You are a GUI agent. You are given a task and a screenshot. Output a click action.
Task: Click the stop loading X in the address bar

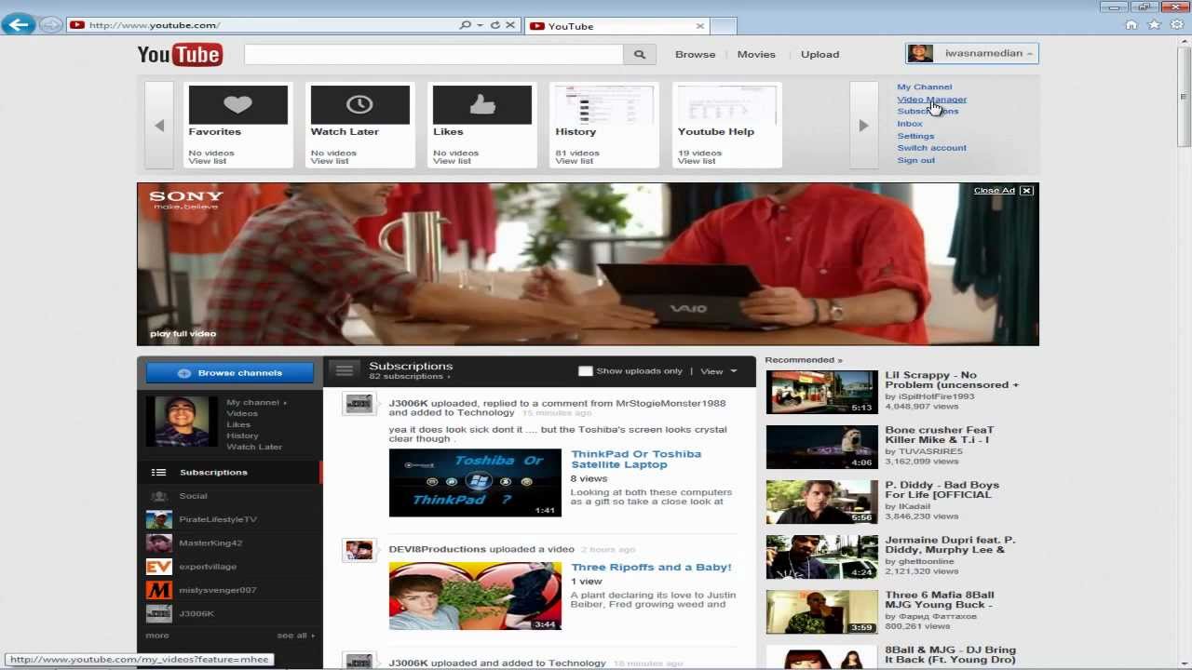510,25
